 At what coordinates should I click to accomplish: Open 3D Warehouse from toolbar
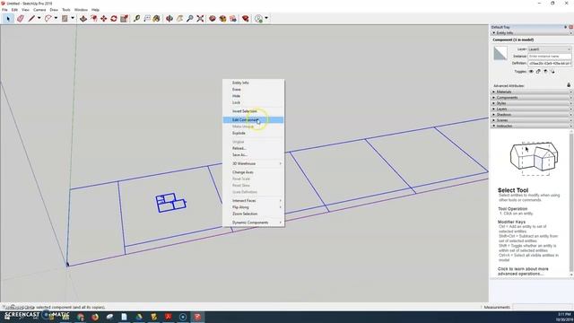point(213,18)
